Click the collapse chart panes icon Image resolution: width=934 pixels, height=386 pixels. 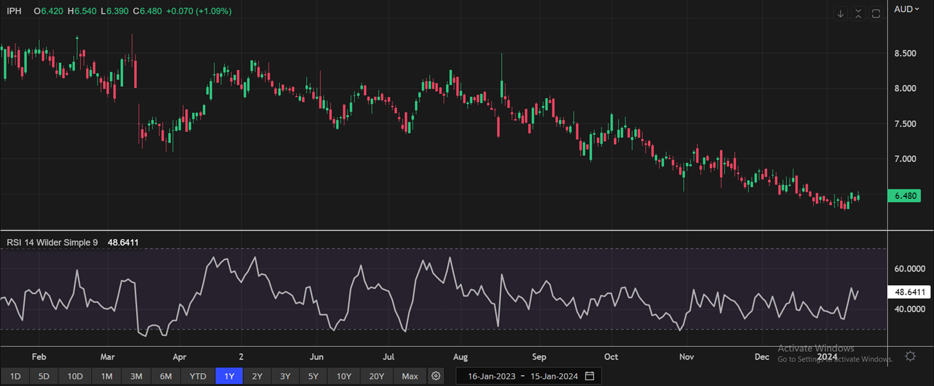[x=858, y=13]
